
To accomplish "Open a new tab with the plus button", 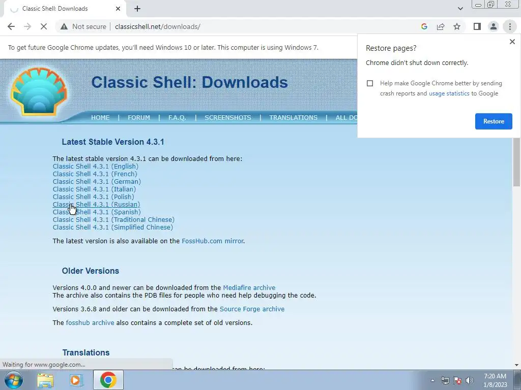I will [x=137, y=9].
